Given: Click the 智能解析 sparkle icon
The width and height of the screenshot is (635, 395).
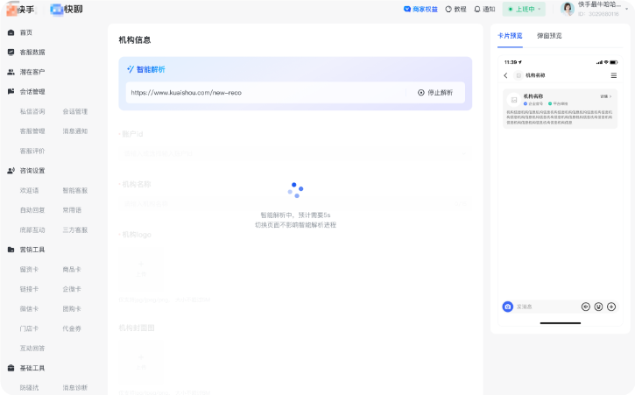Looking at the screenshot, I should pos(131,69).
